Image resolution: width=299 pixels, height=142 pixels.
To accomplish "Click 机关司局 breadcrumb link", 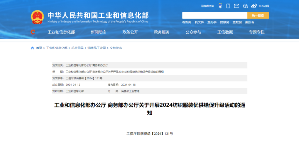I will (x=78, y=48).
